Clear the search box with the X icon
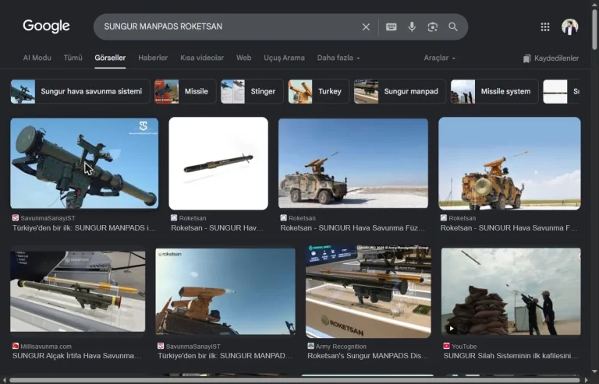The image size is (599, 384). (x=366, y=26)
